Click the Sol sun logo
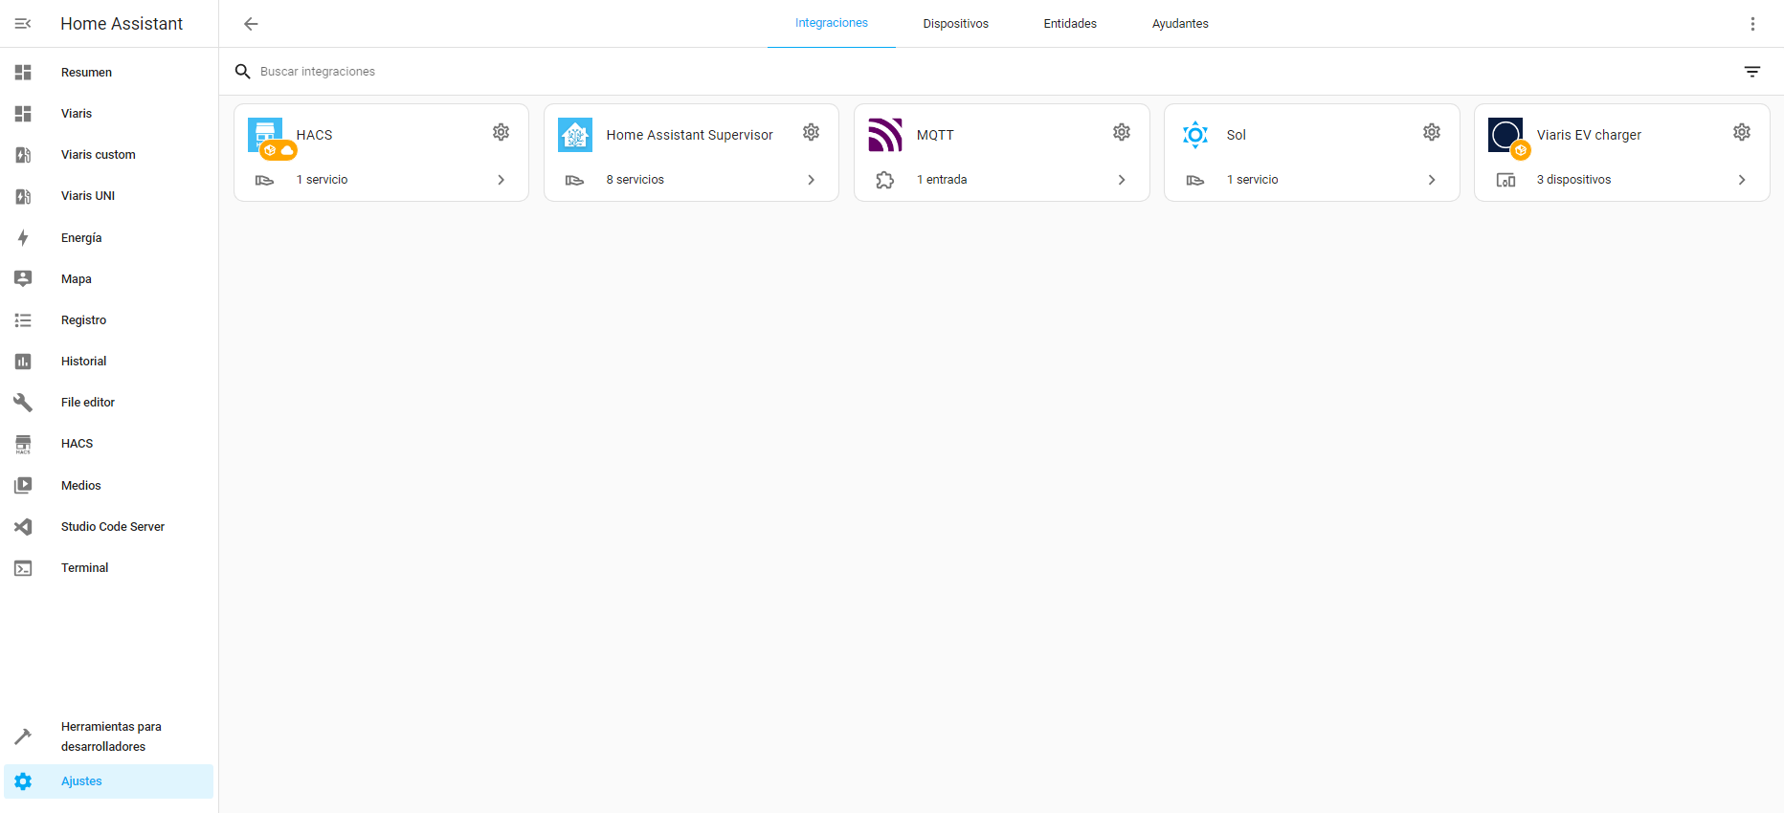The image size is (1784, 813). (1195, 135)
